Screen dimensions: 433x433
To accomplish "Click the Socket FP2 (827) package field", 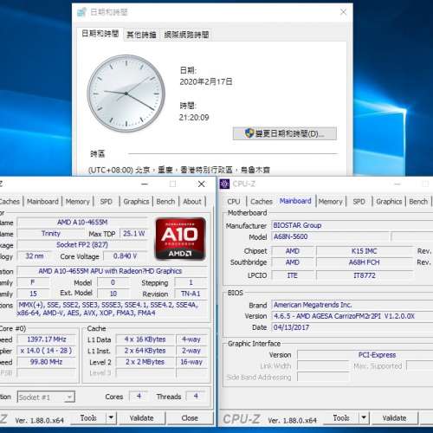I will click(82, 245).
